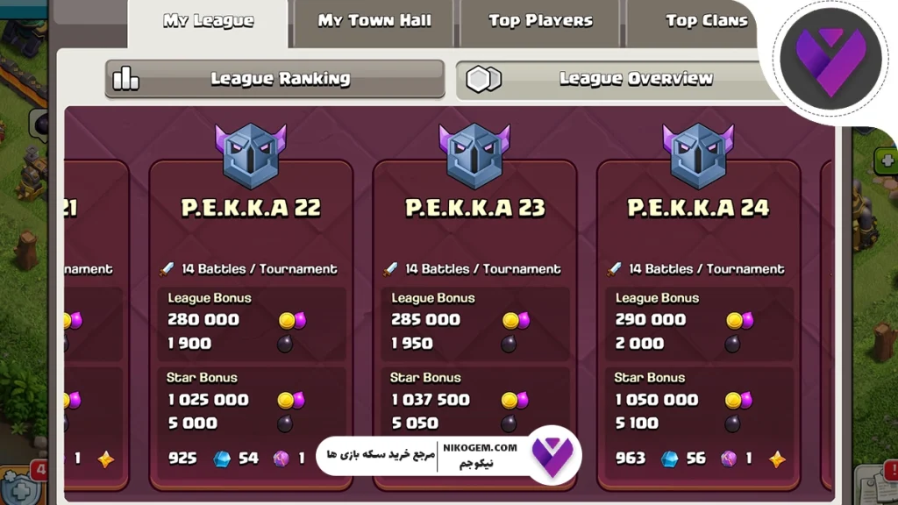Click the P.E.K.K.A 22 league badge

click(251, 154)
